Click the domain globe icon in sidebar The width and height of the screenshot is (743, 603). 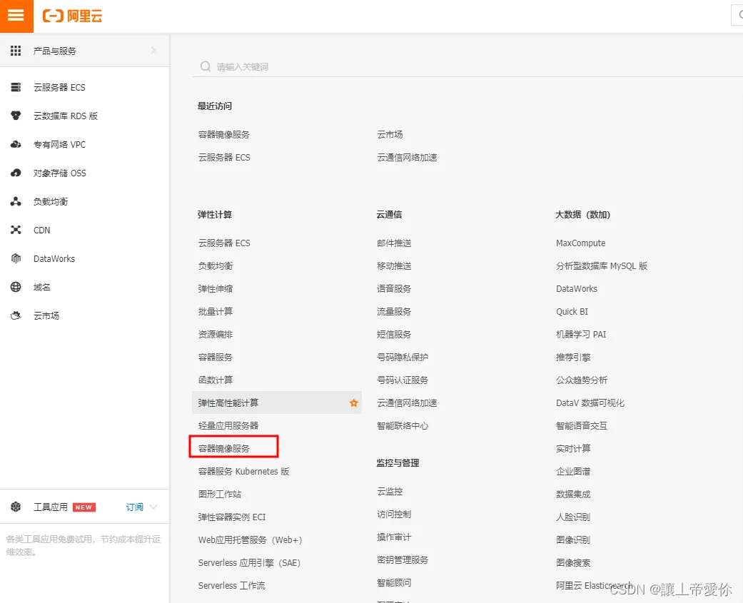pyautogui.click(x=16, y=287)
